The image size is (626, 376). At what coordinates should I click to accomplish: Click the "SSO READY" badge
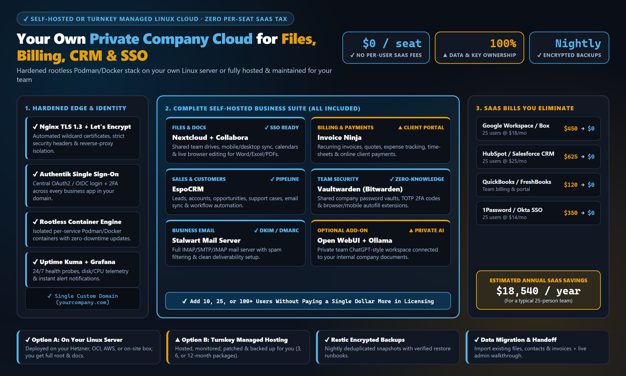(281, 128)
